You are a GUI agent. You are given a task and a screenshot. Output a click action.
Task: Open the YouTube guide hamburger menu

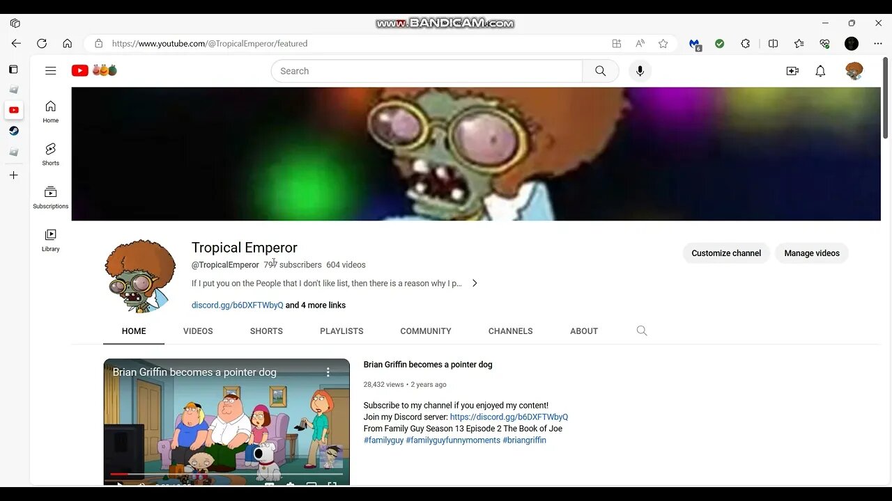(50, 71)
